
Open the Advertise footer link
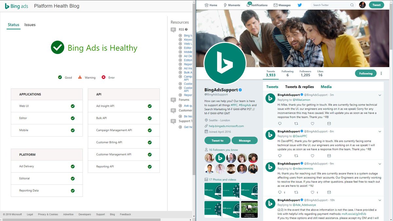tap(68, 214)
